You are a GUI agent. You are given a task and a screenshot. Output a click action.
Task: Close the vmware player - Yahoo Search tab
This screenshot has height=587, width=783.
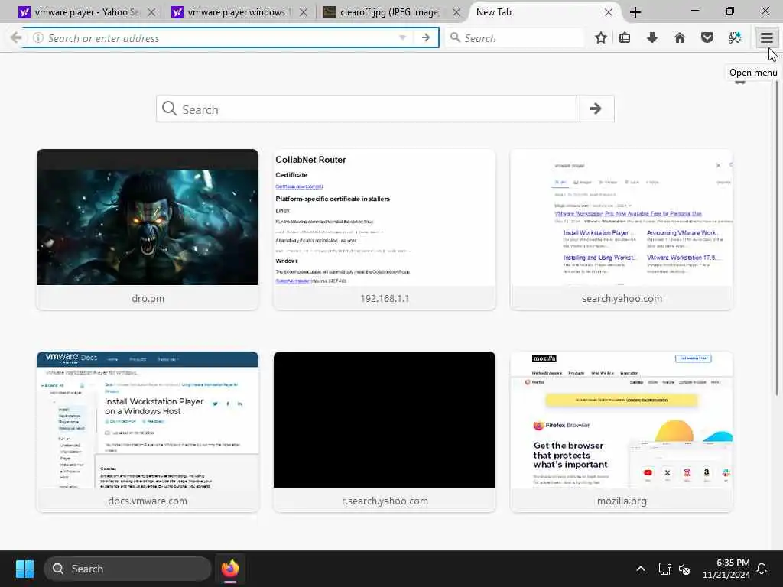152,12
